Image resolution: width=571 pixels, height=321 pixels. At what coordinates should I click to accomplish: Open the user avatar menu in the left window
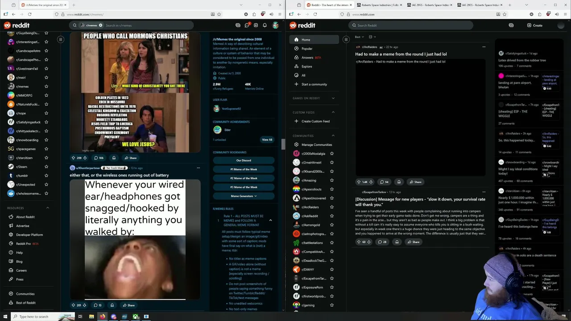tap(276, 25)
